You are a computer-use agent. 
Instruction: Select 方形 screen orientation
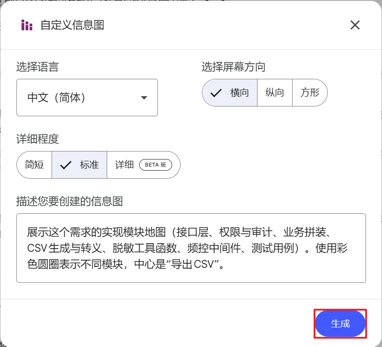coord(310,93)
